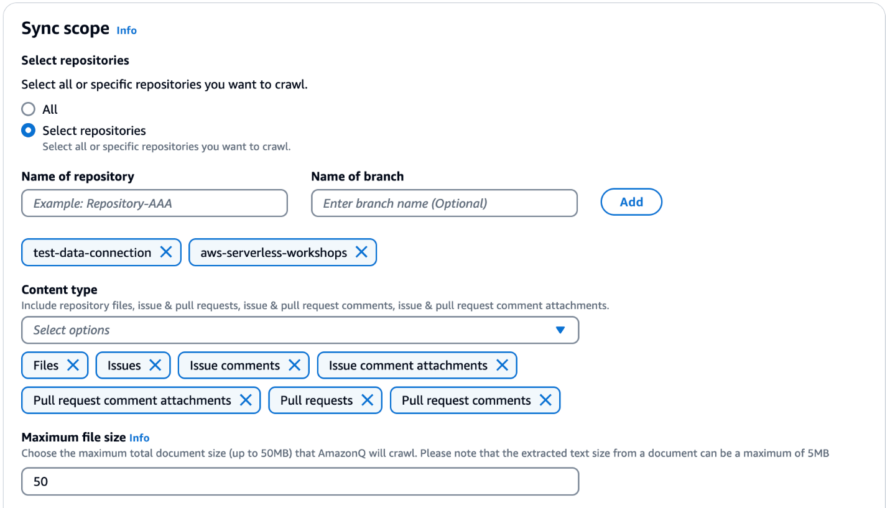Open the Content type Select options dropdown

[300, 330]
